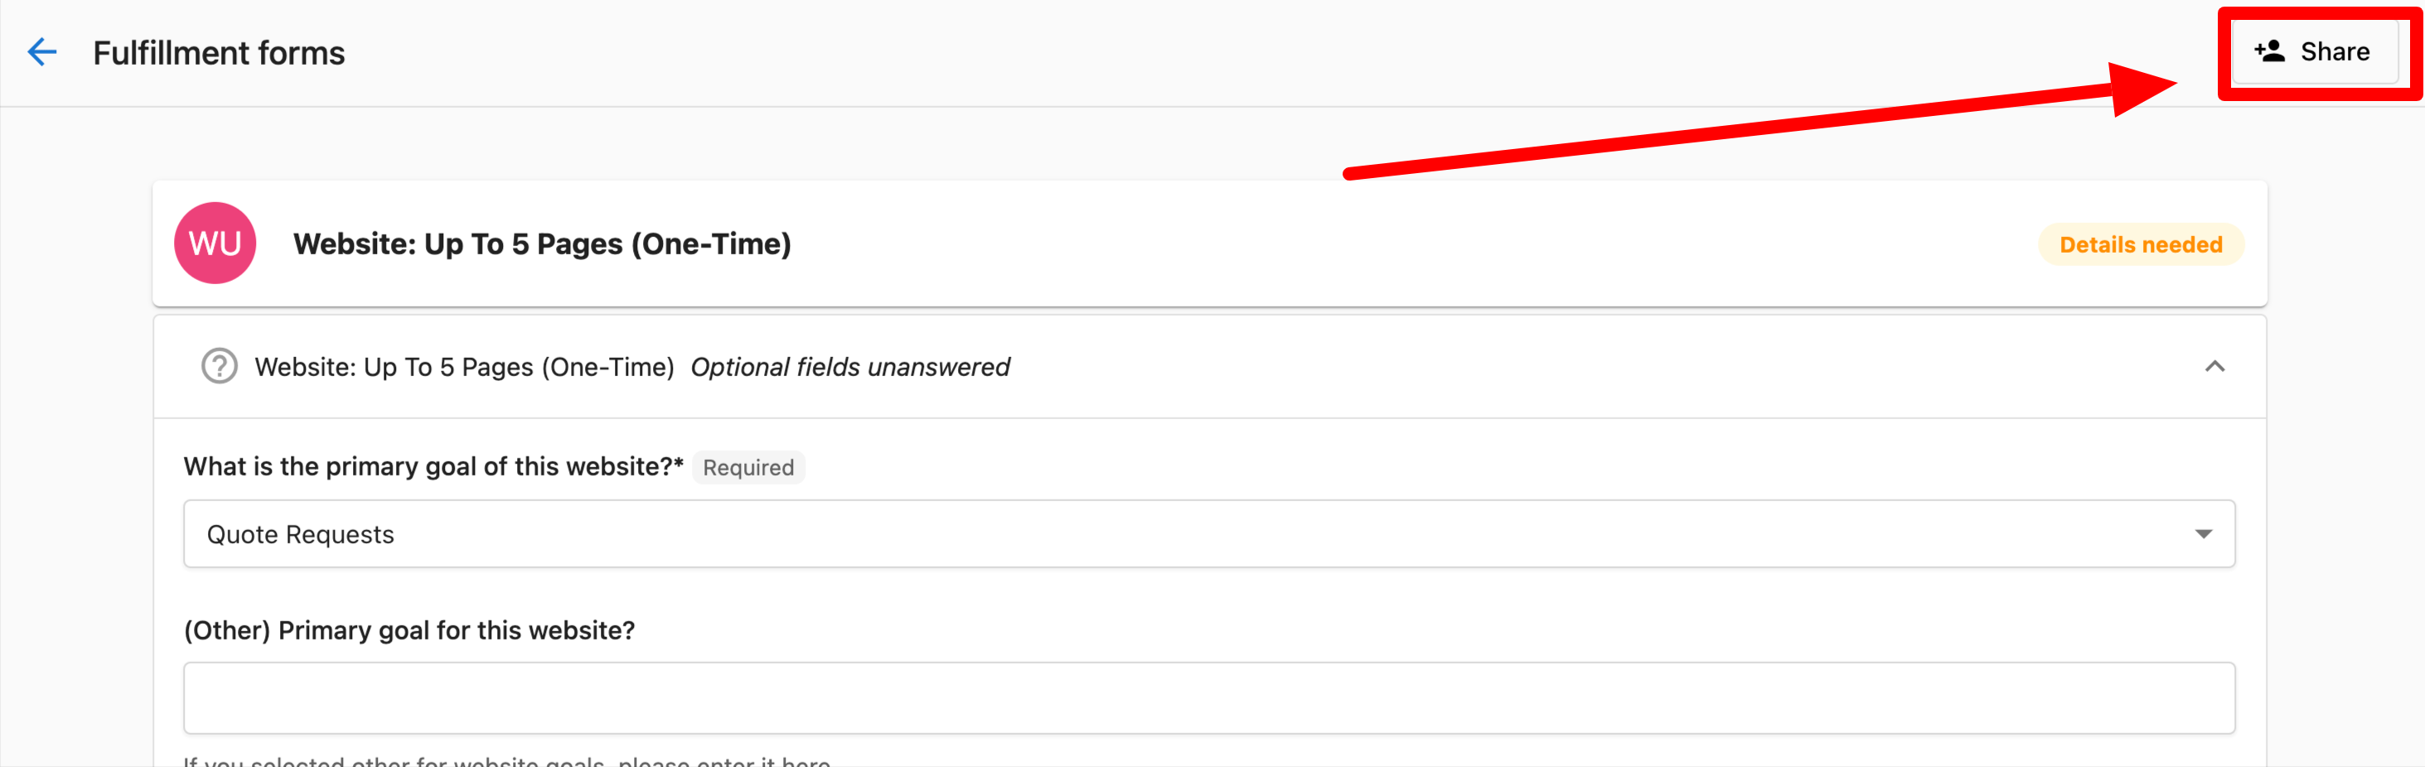The image size is (2425, 767).
Task: Click the Required tag beside the goal question
Action: coord(748,467)
